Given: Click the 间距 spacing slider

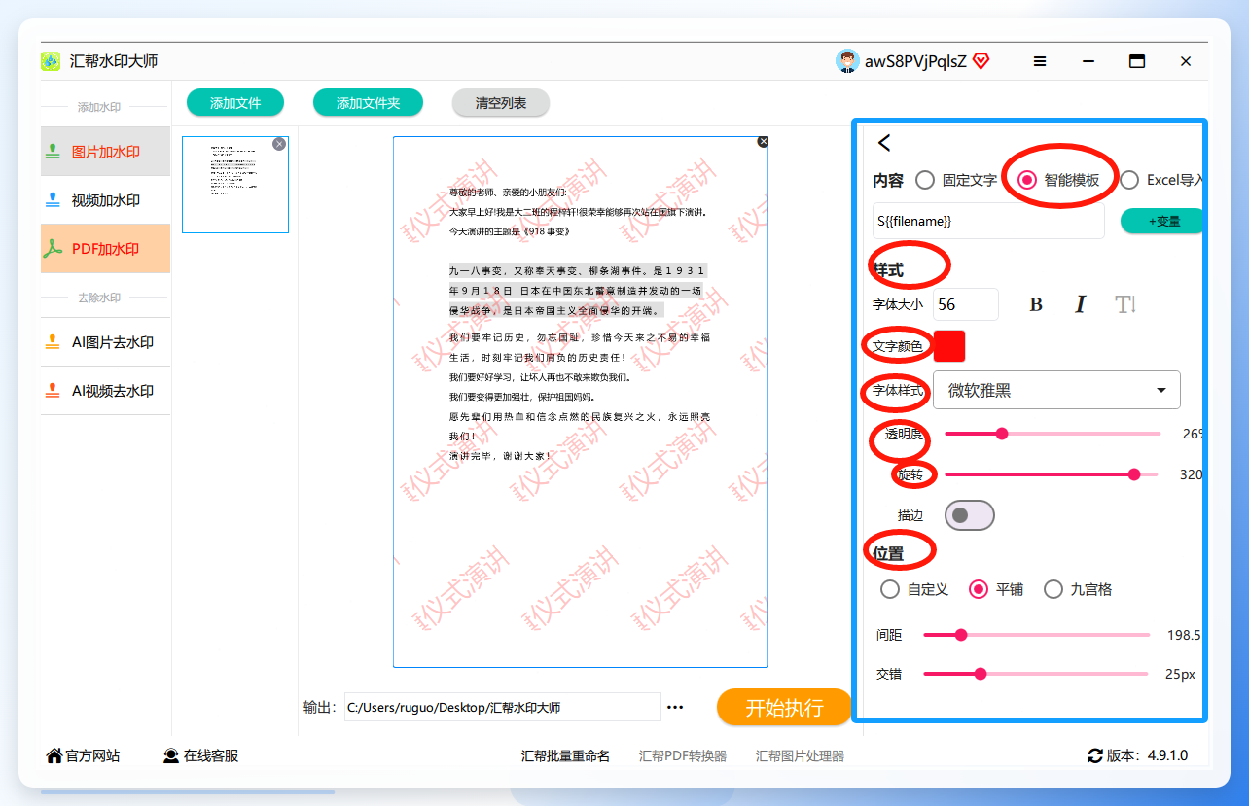Looking at the screenshot, I should coord(1036,635).
